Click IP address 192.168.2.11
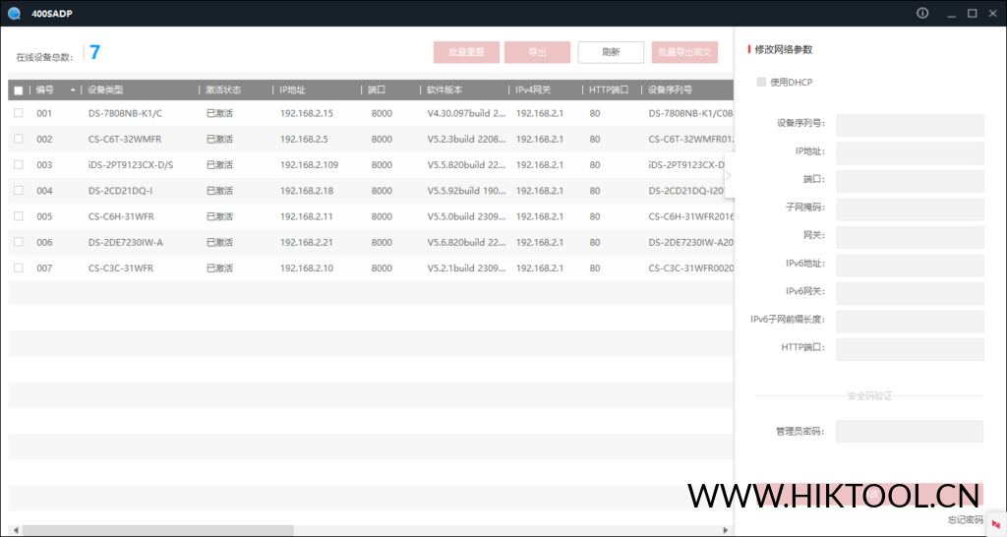Image resolution: width=1007 pixels, height=537 pixels. [307, 216]
